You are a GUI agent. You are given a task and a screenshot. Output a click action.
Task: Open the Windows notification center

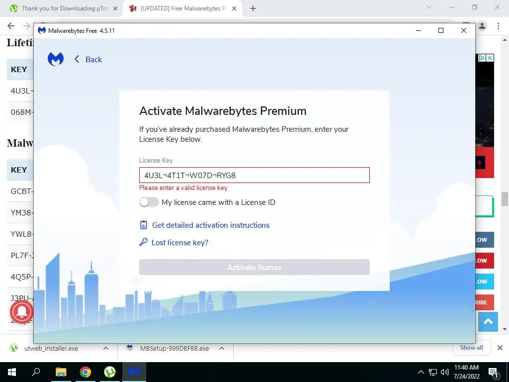[494, 372]
